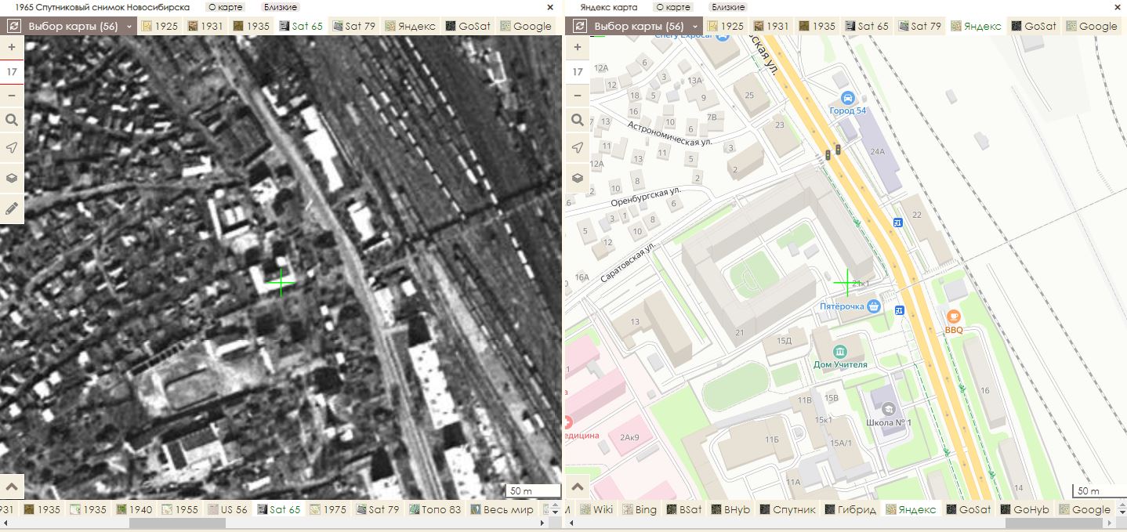
Task: Select the Весь мир tab in bottom-left bar
Action: point(503,509)
